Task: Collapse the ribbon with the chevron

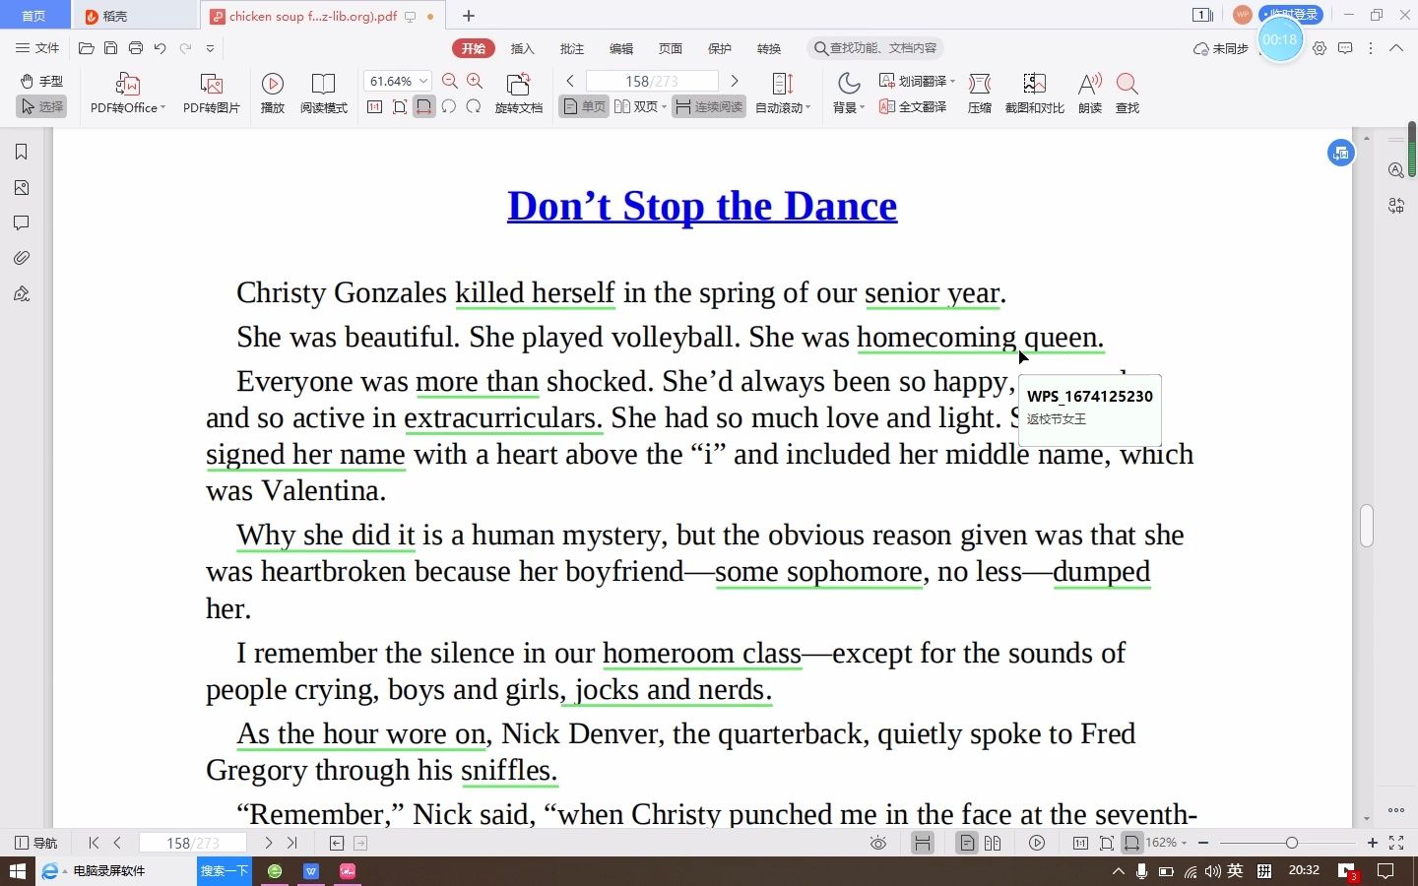Action: coord(1396,48)
